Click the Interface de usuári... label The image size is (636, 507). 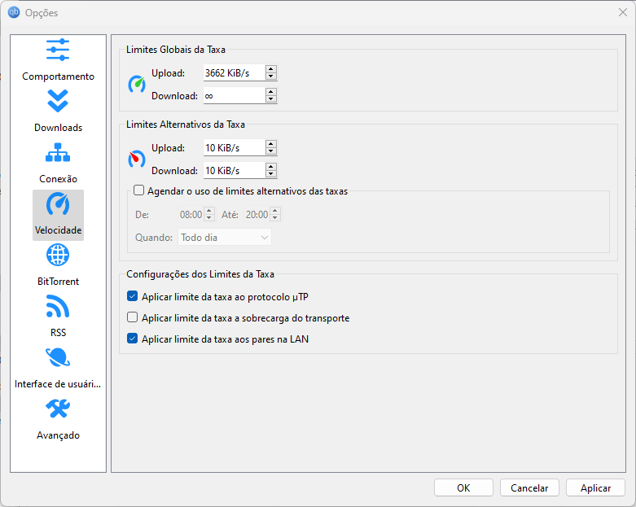[58, 384]
